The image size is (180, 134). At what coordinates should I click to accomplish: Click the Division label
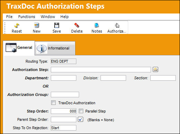(91, 78)
